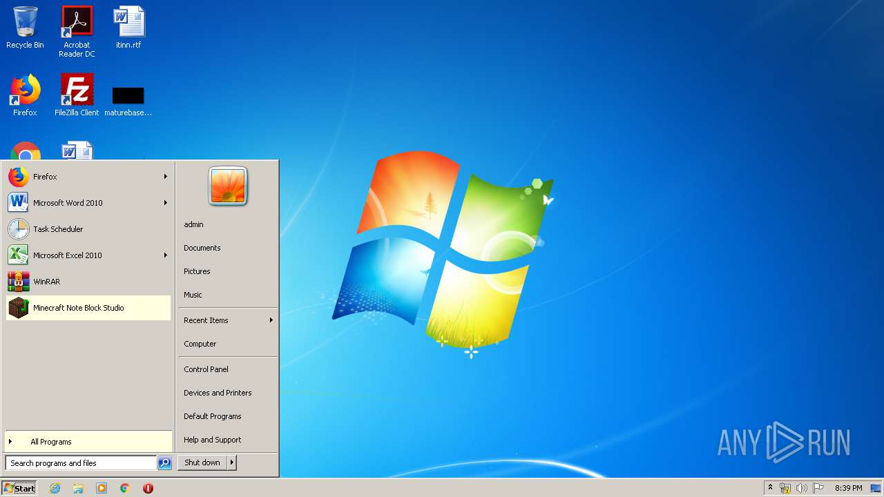Open Default Programs

pyautogui.click(x=213, y=416)
